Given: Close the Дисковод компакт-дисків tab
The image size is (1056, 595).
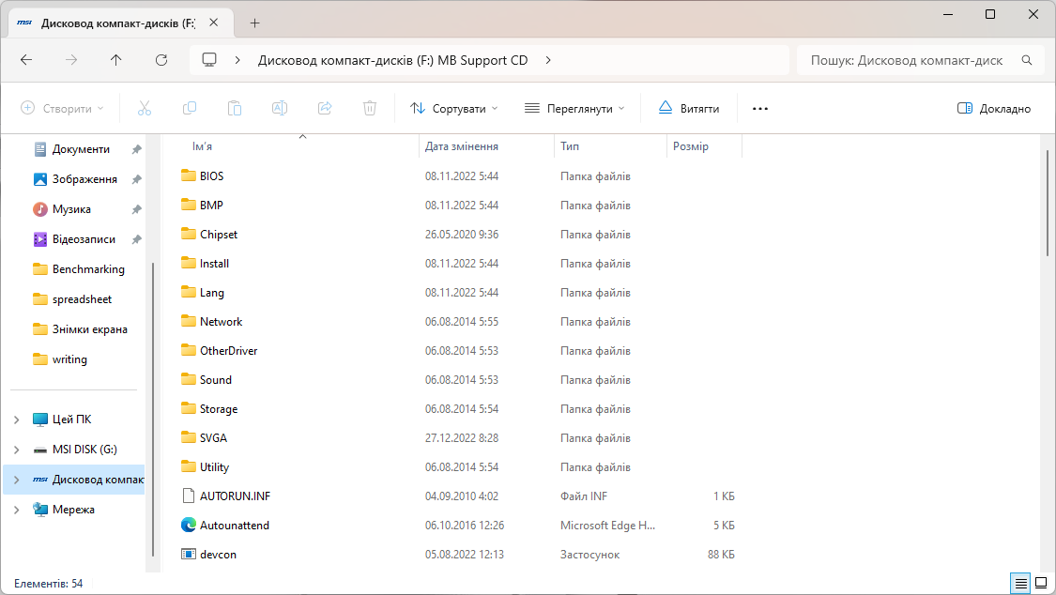Looking at the screenshot, I should pyautogui.click(x=213, y=23).
